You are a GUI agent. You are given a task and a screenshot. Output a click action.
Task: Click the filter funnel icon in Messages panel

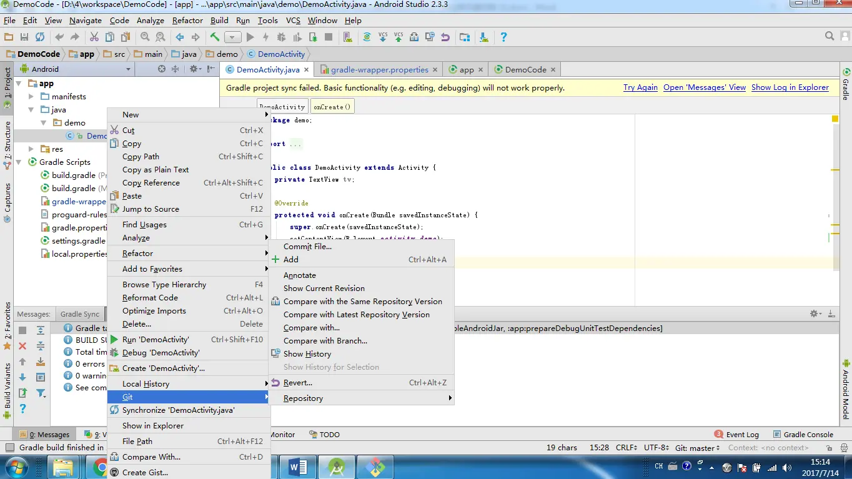(x=41, y=393)
